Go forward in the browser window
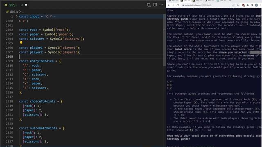The height and width of the screenshot is (147, 262). point(173,5)
